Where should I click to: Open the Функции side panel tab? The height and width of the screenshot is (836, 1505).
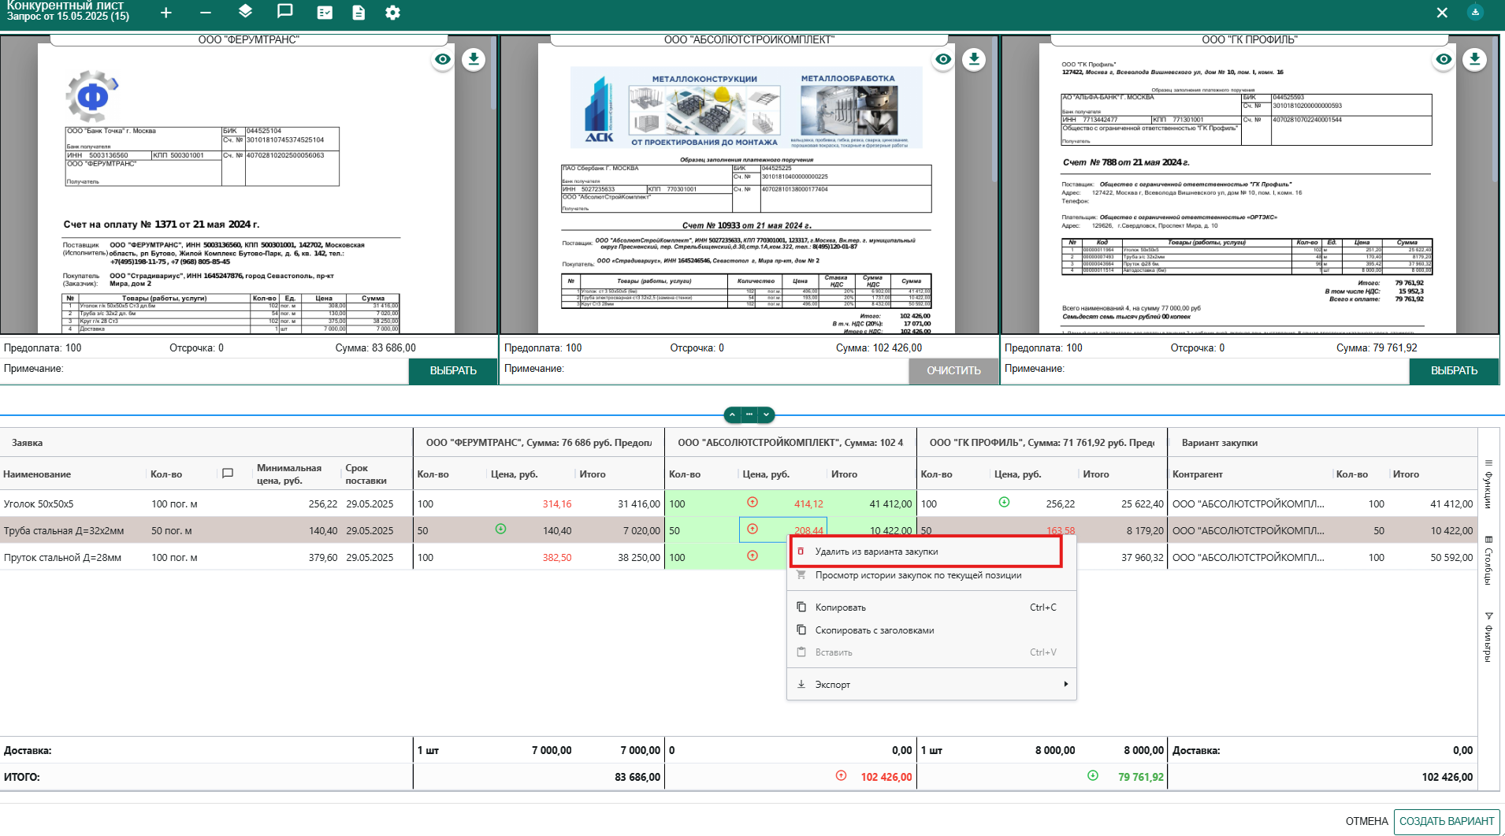click(1488, 485)
